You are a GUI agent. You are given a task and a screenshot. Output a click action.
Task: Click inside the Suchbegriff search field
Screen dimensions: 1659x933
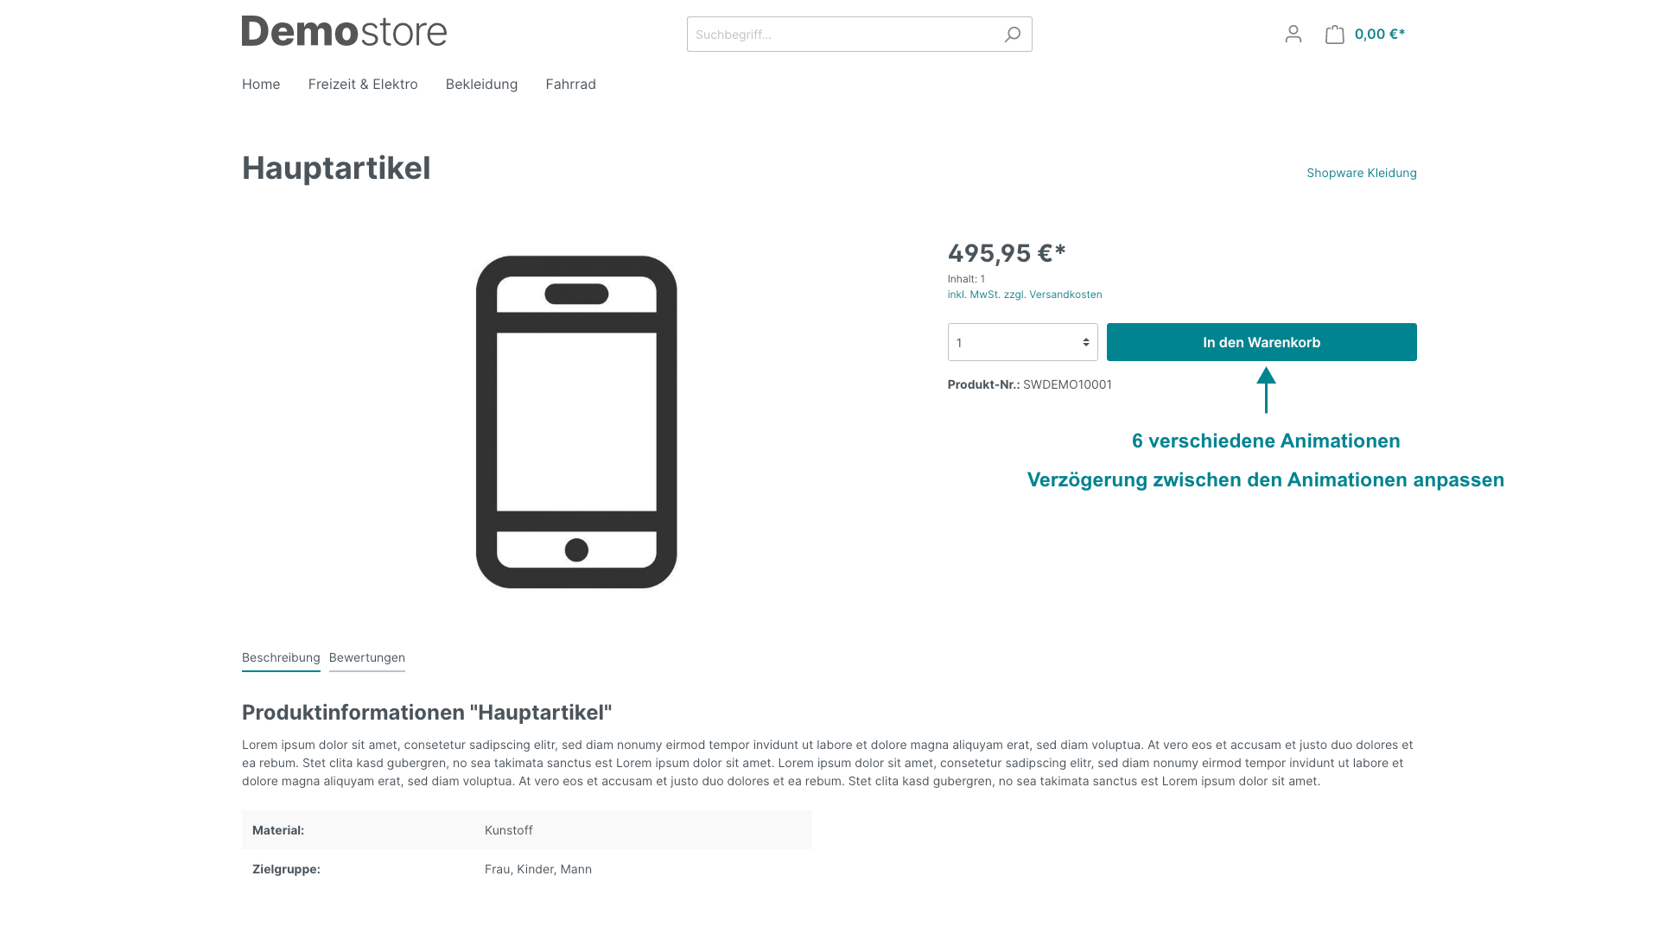pos(821,34)
